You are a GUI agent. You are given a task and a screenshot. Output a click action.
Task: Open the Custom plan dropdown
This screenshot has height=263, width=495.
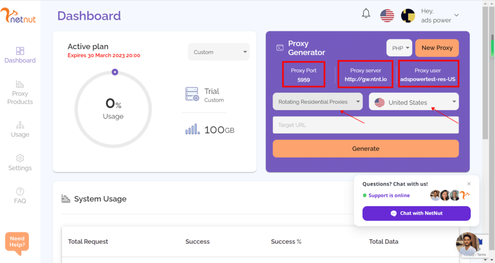point(219,52)
